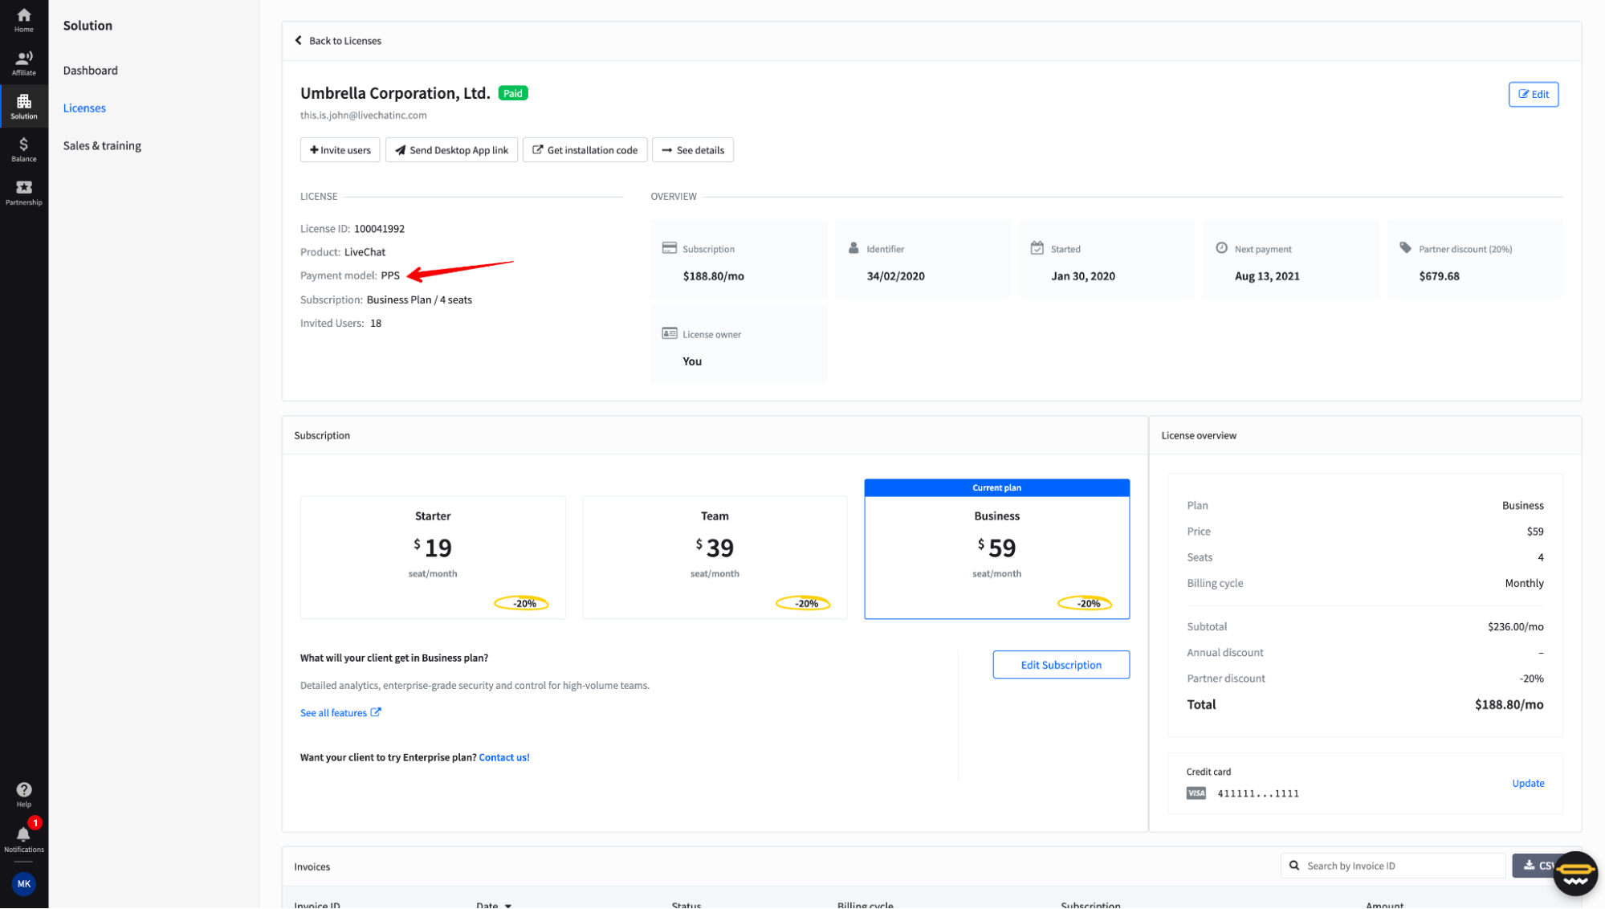Screen dimensions: 1605x909
Task: Click the Subtotal $236.00/mo value
Action: pos(1515,626)
